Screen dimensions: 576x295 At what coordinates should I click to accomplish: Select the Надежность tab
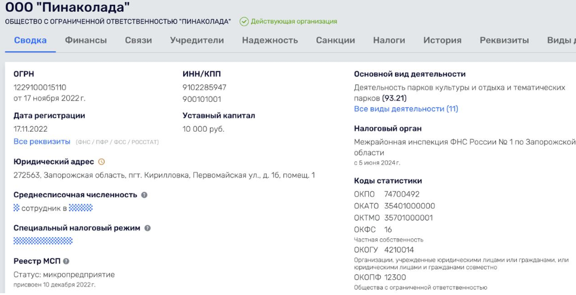coord(270,41)
